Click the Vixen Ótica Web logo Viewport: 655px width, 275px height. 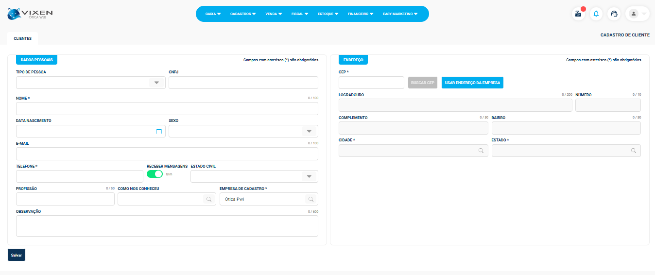point(30,14)
